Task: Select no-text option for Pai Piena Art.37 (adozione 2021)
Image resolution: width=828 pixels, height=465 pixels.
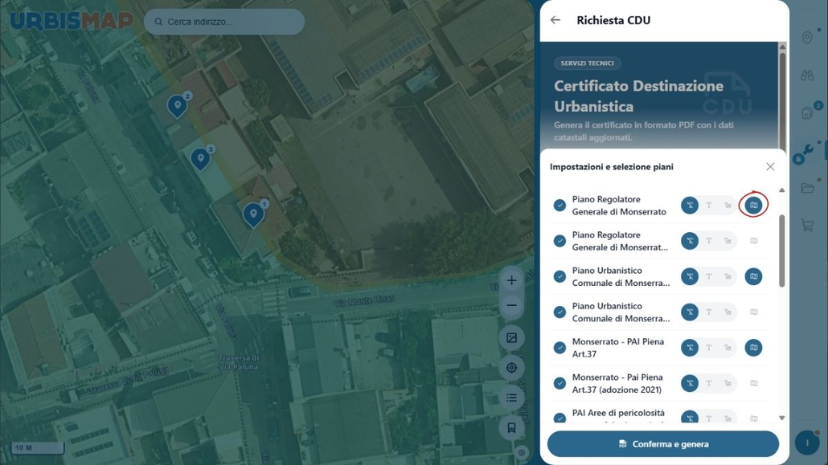Action: click(x=690, y=383)
